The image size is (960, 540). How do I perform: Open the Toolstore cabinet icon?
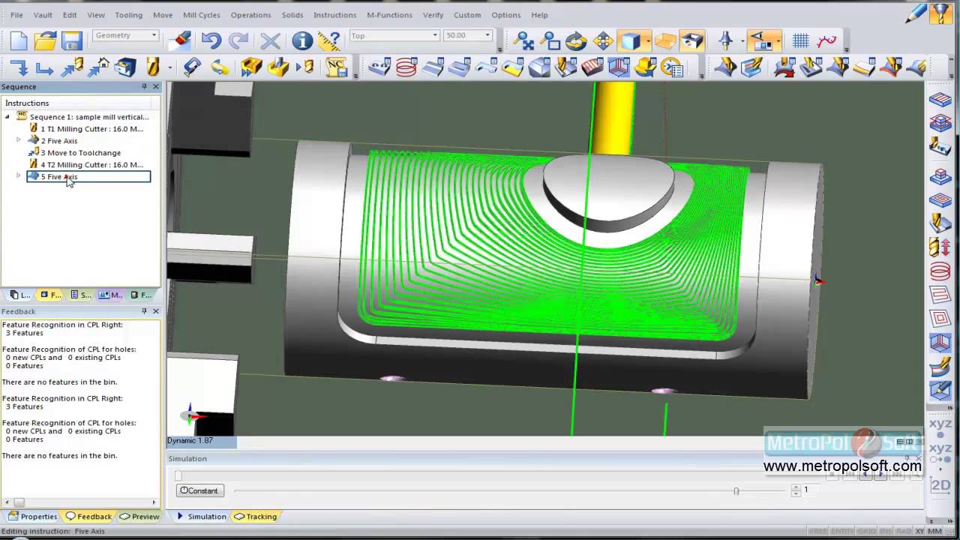[125, 68]
